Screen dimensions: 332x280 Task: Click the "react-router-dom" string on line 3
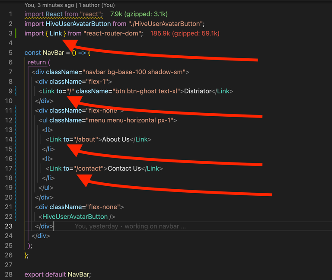click(x=112, y=33)
